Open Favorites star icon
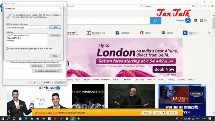This screenshot has height=121, width=215. tap(205, 6)
